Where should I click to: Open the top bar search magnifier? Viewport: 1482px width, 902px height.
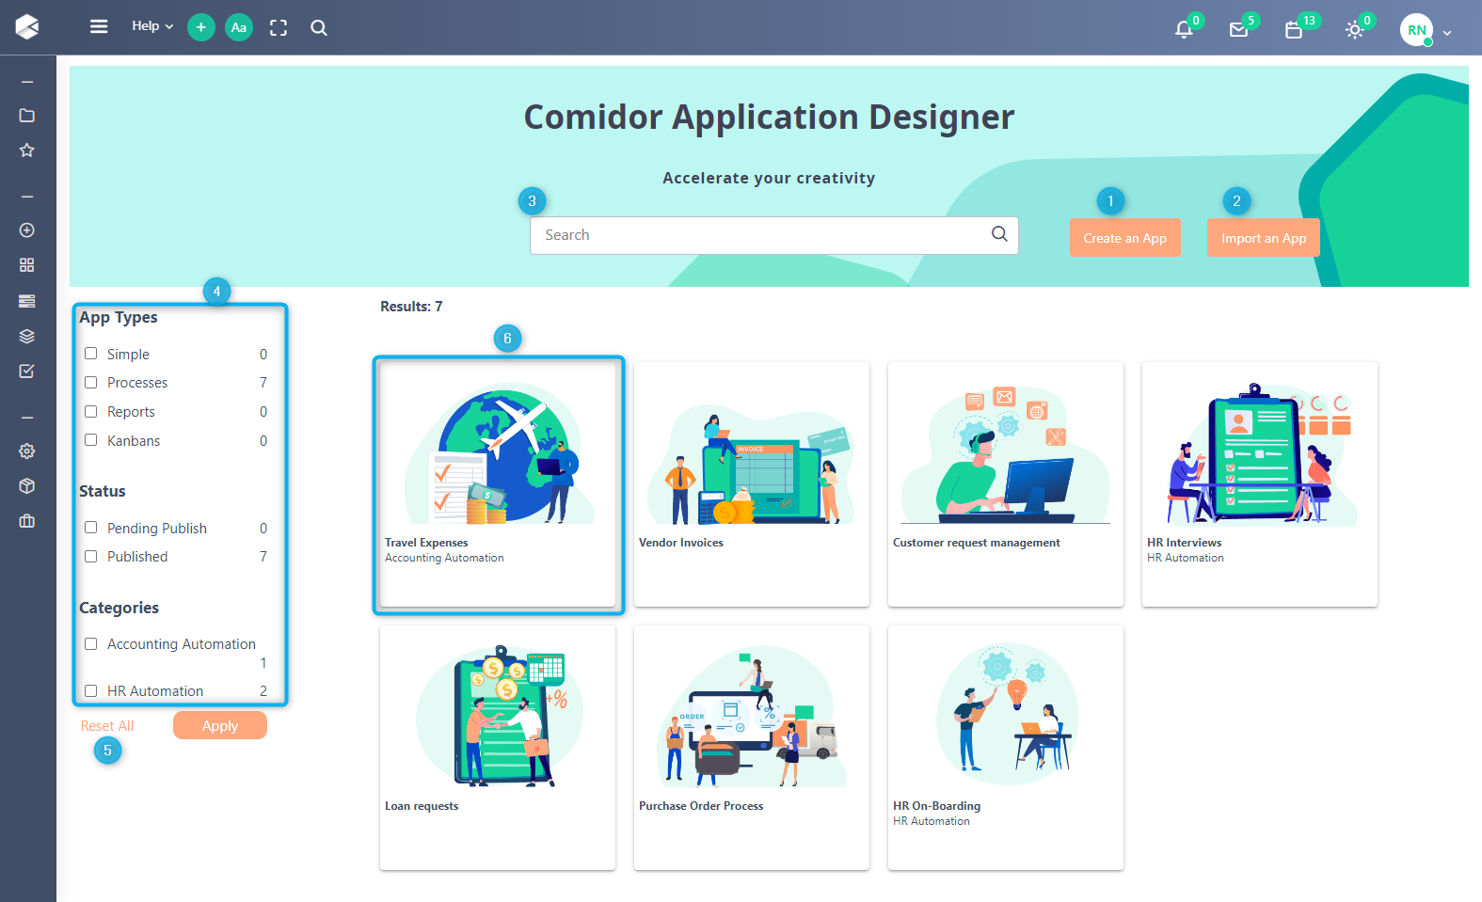(x=319, y=27)
